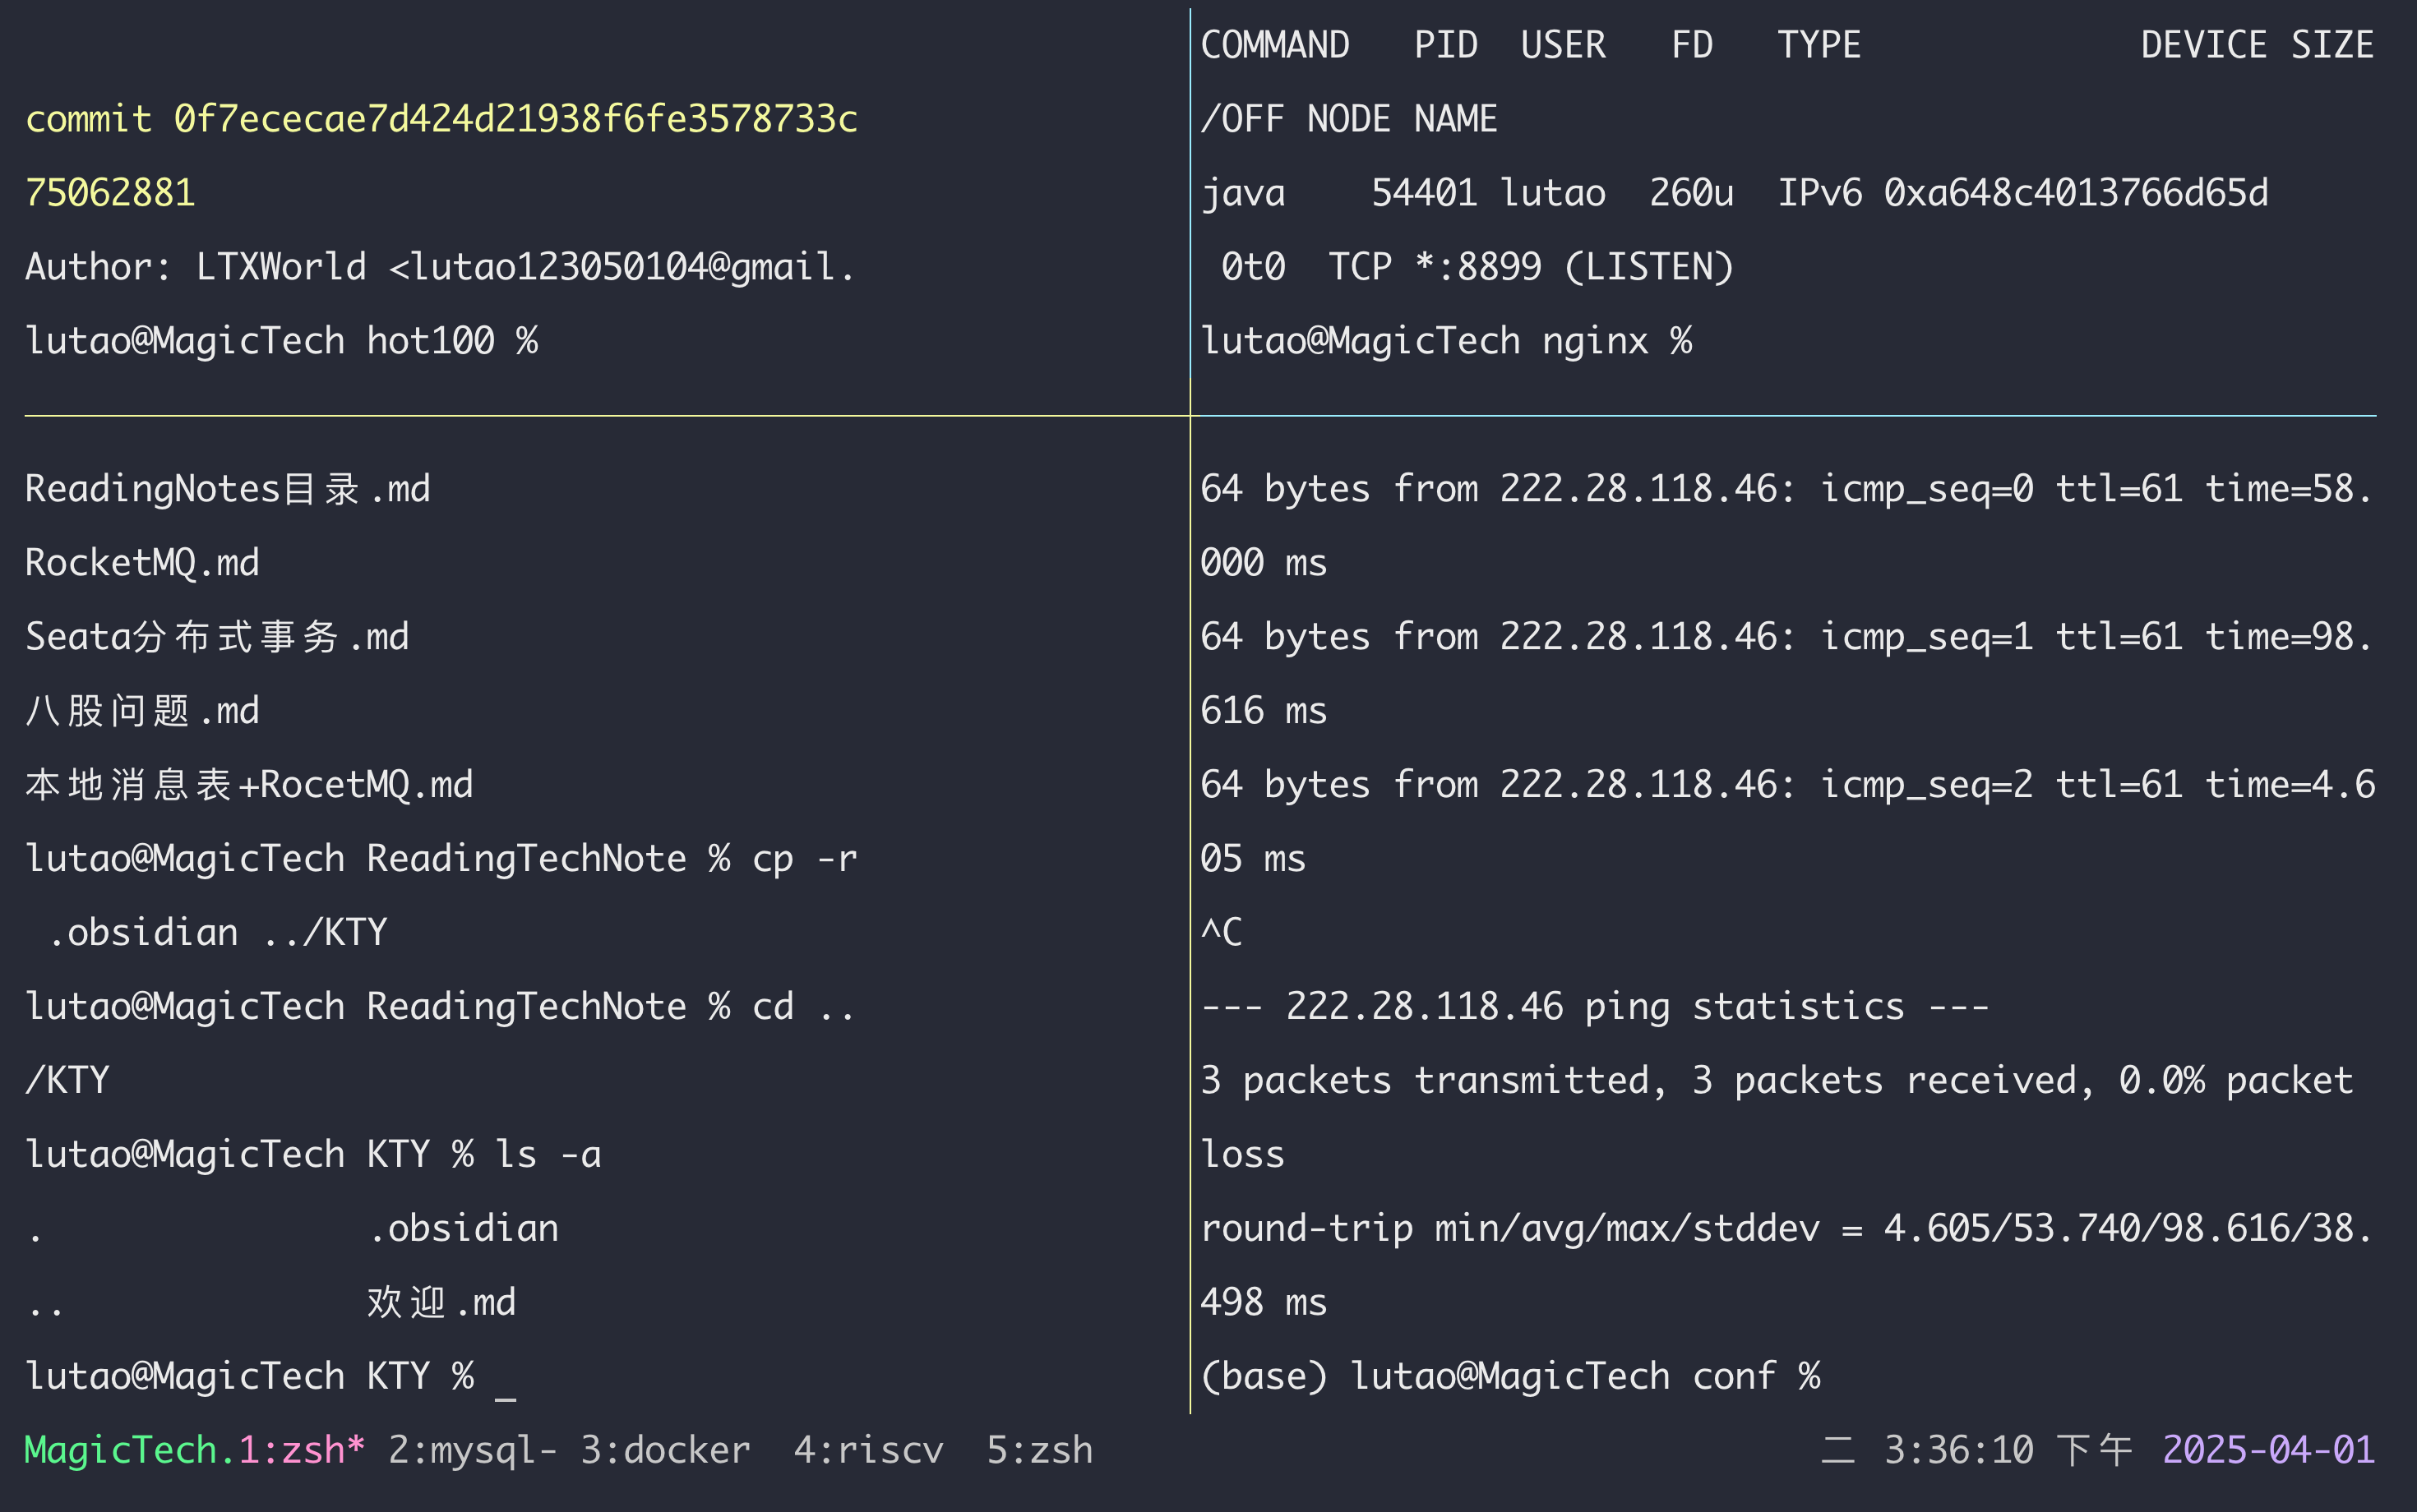Viewport: 2417px width, 1512px height.
Task: Click the .obsidian directory in ls output
Action: 463,1229
